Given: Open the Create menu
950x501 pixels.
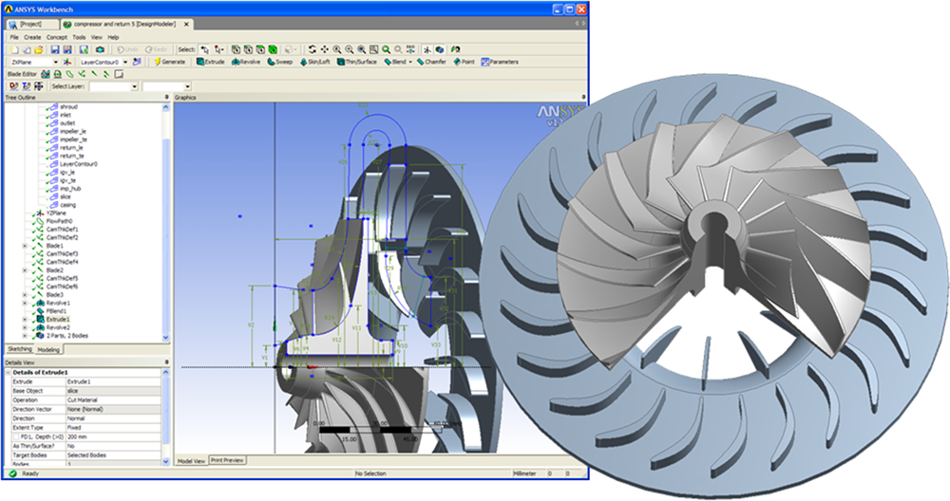Looking at the screenshot, I should tap(32, 37).
